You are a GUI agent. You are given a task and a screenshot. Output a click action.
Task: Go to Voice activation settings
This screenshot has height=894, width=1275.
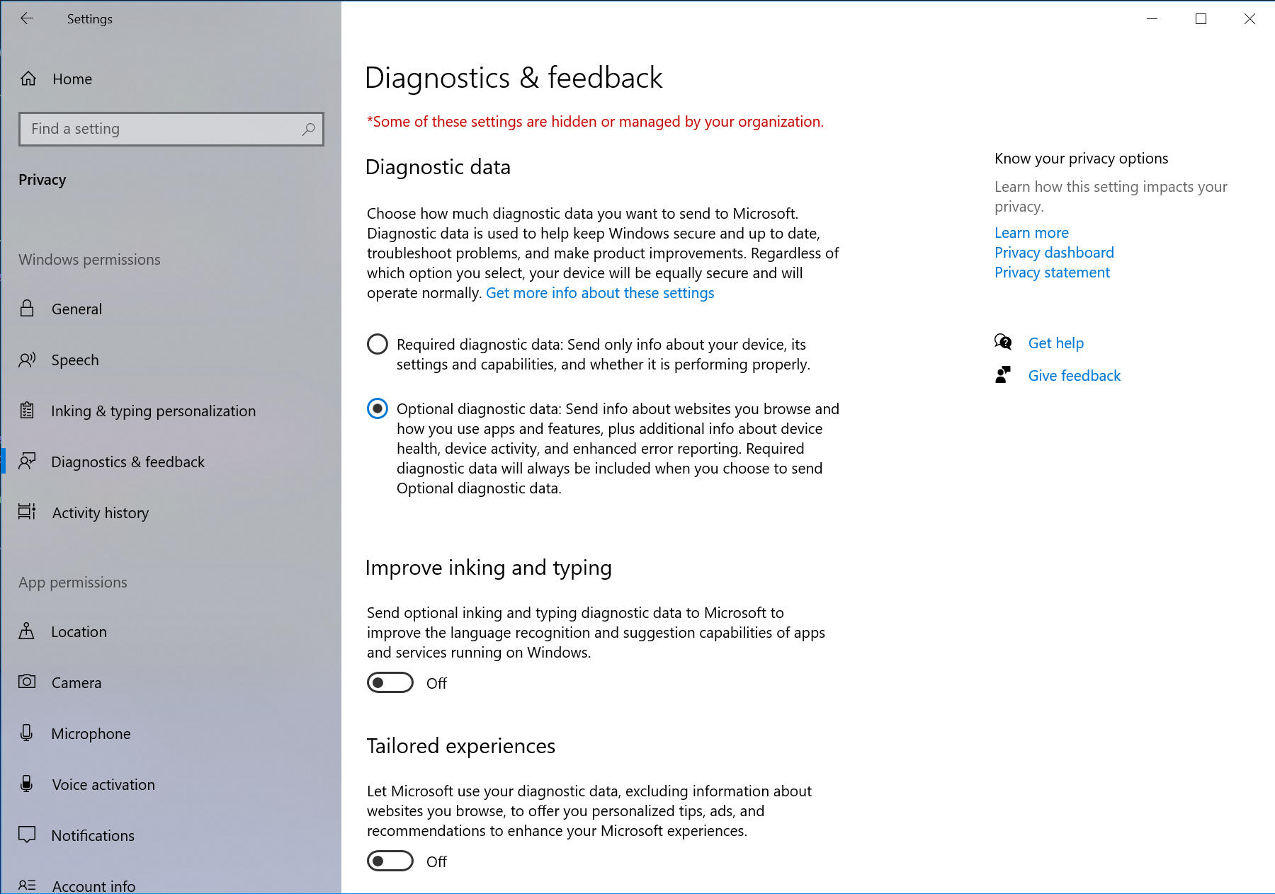(103, 785)
